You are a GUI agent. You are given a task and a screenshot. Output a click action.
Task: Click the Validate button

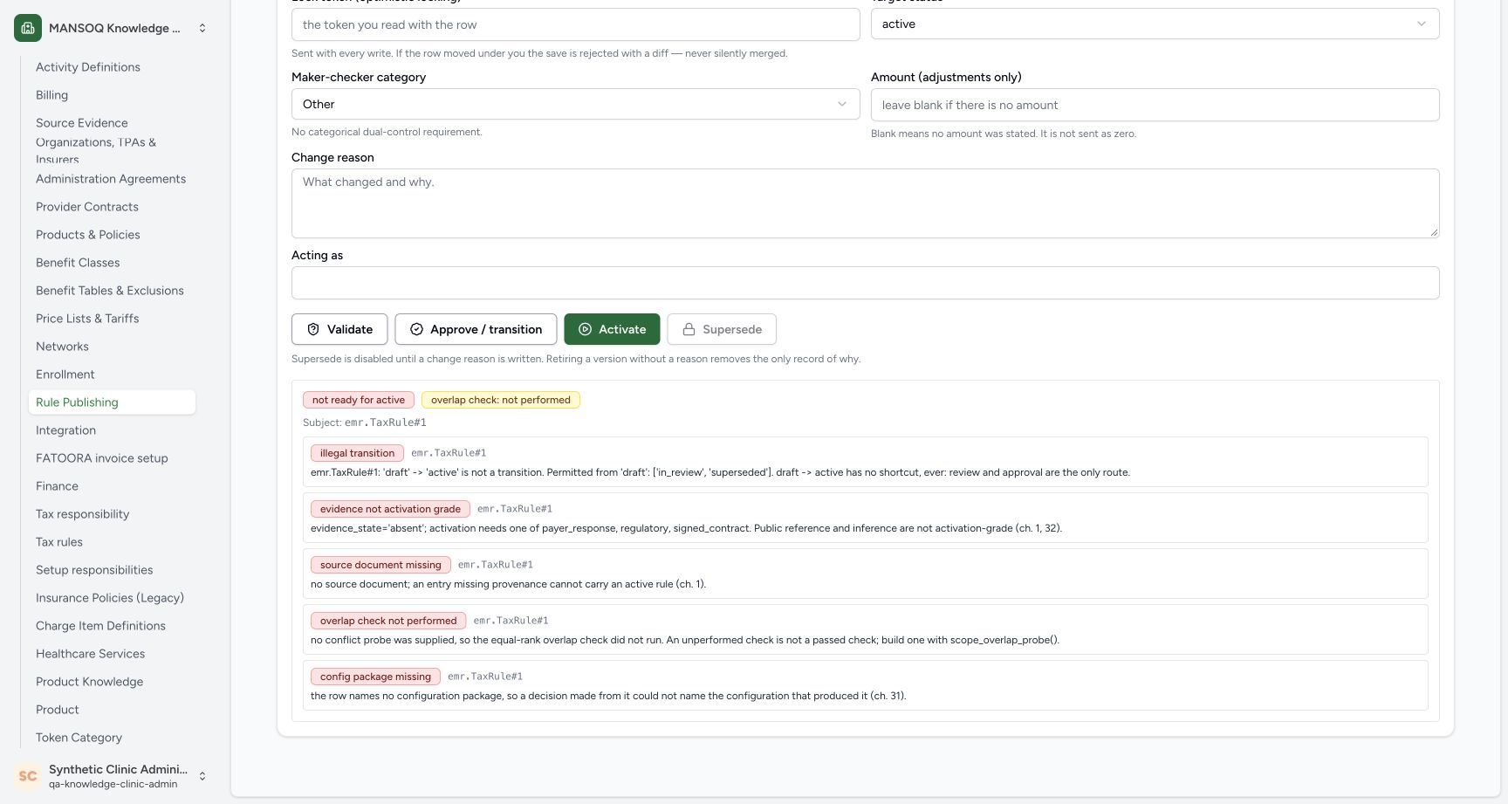click(x=339, y=329)
